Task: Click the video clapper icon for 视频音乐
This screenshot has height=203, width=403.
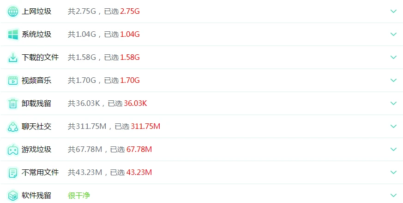Action: click(13, 81)
